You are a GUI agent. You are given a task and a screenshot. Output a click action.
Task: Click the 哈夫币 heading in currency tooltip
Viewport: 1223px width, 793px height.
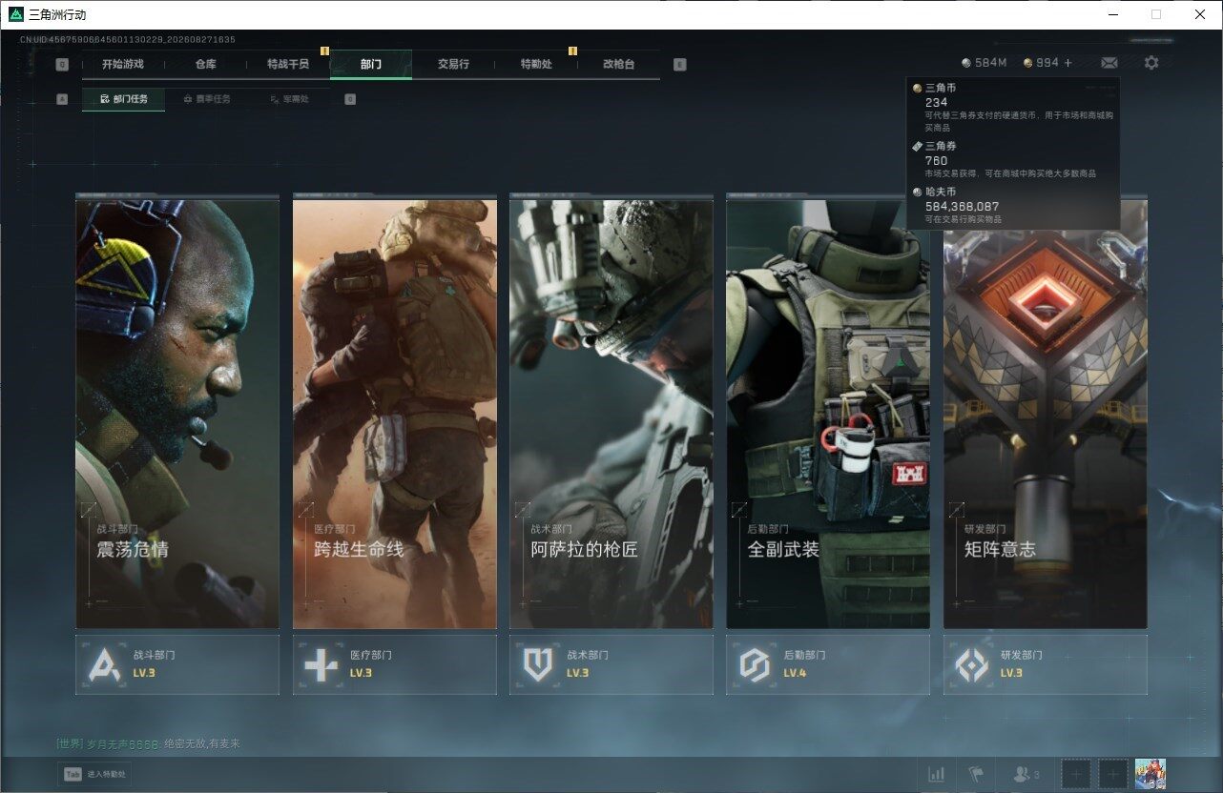tap(941, 193)
